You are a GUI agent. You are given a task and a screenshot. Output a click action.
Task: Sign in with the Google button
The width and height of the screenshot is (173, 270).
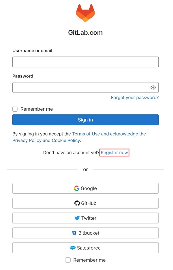click(85, 188)
